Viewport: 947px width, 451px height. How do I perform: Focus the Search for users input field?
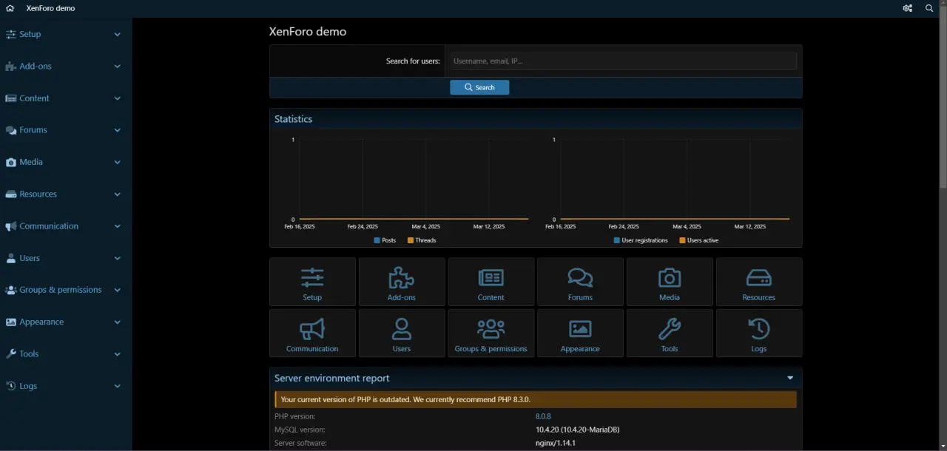621,61
